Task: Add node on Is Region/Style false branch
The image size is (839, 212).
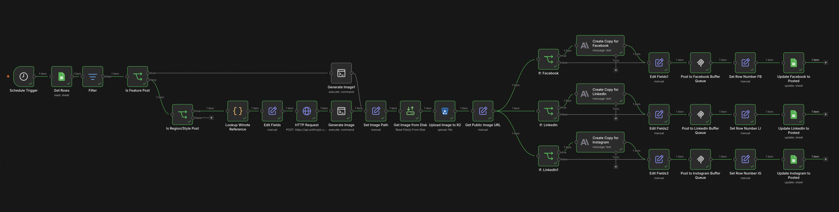Action: [x=212, y=118]
